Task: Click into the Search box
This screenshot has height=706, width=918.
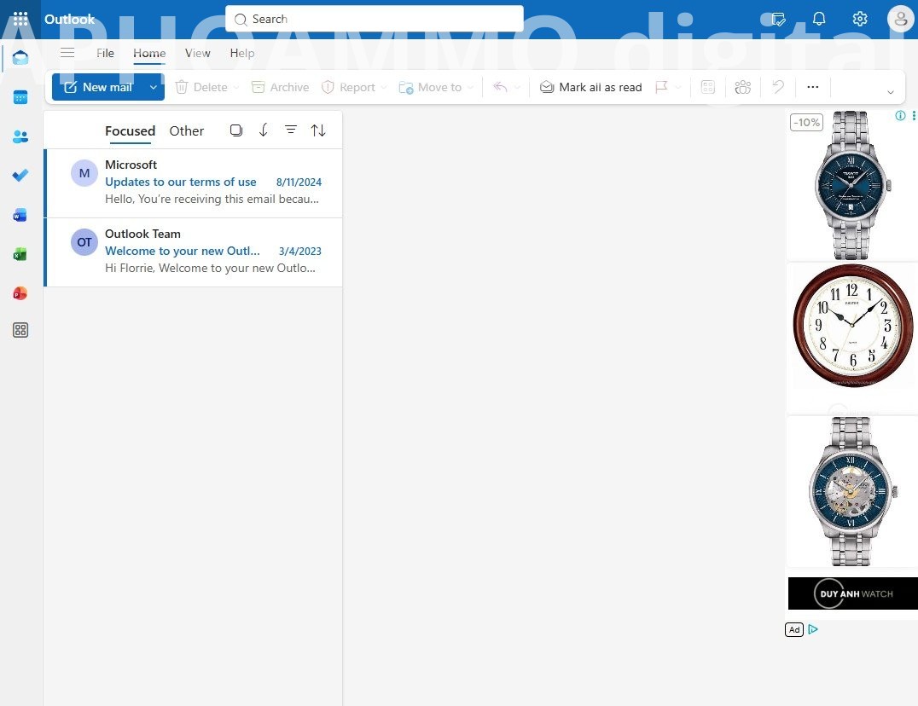Action: [375, 19]
